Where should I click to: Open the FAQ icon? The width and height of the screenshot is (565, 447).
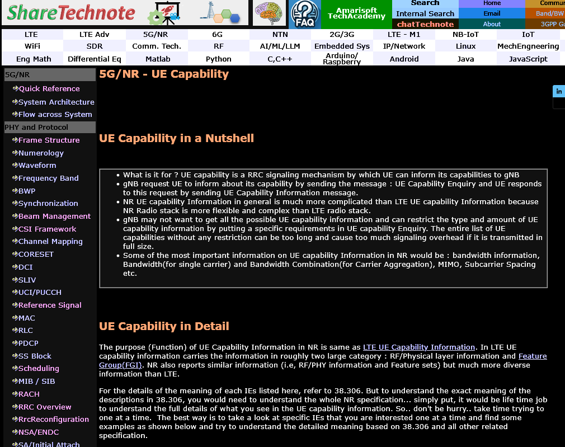click(305, 14)
